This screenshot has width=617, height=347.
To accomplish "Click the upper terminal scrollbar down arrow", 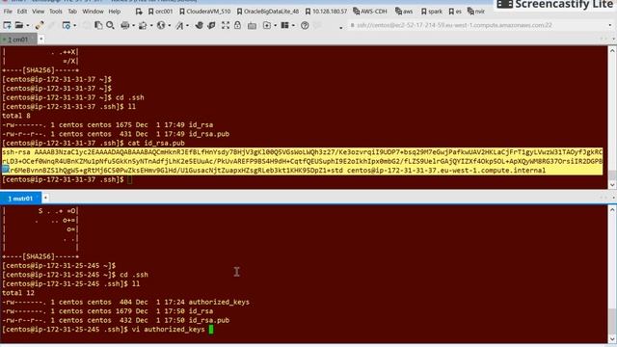I will (612, 184).
